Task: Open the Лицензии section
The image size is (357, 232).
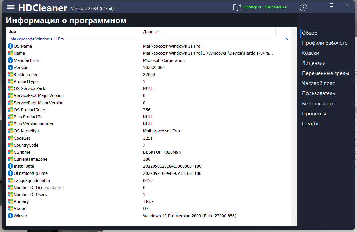Action: pyautogui.click(x=314, y=63)
